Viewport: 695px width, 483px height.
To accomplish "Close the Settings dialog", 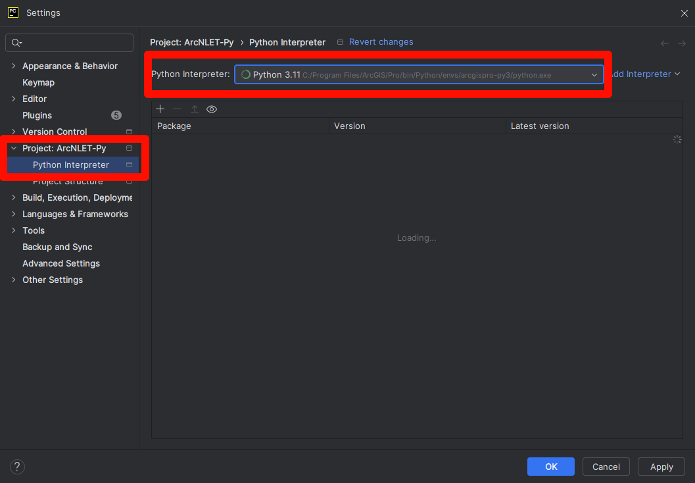I will (x=684, y=13).
